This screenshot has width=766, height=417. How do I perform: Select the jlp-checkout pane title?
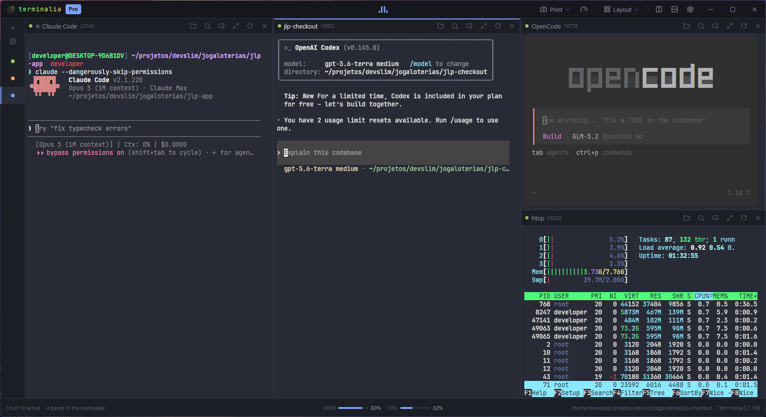click(x=301, y=26)
